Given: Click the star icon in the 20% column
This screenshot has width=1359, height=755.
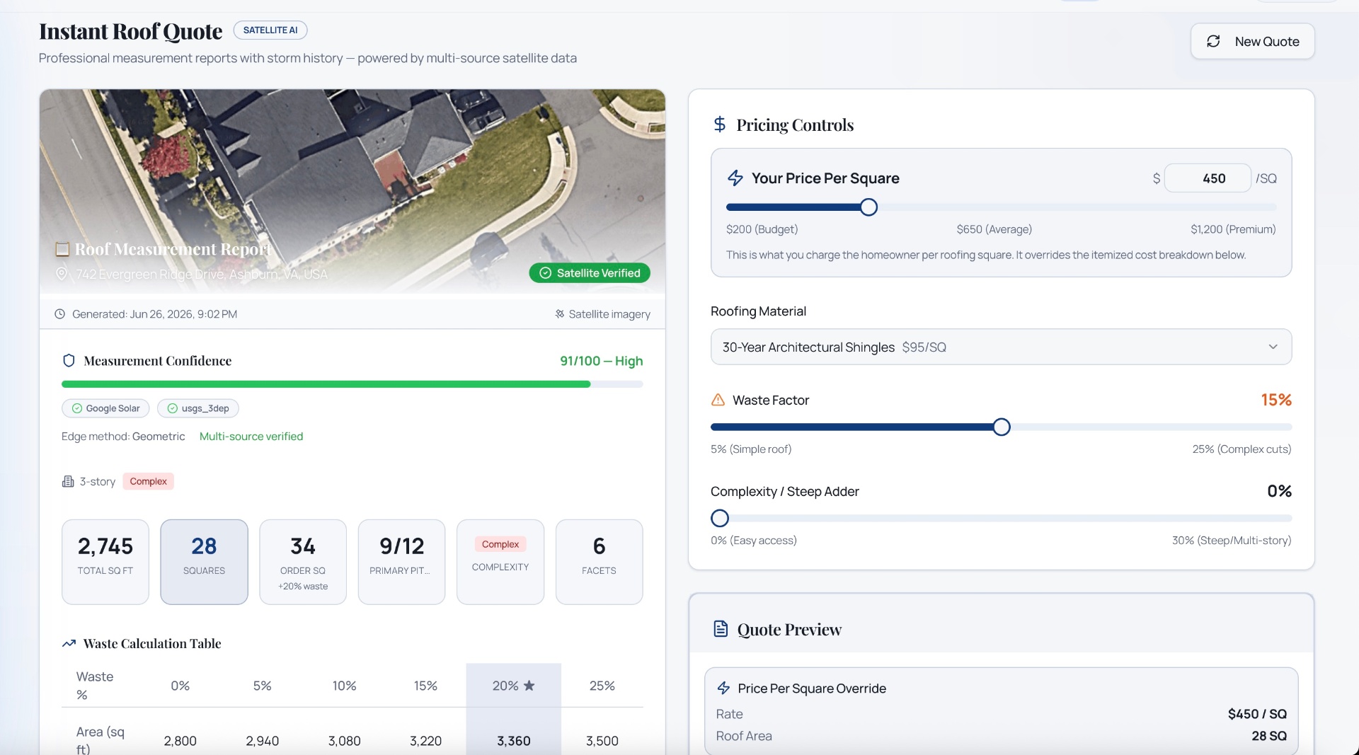Looking at the screenshot, I should pos(529,685).
